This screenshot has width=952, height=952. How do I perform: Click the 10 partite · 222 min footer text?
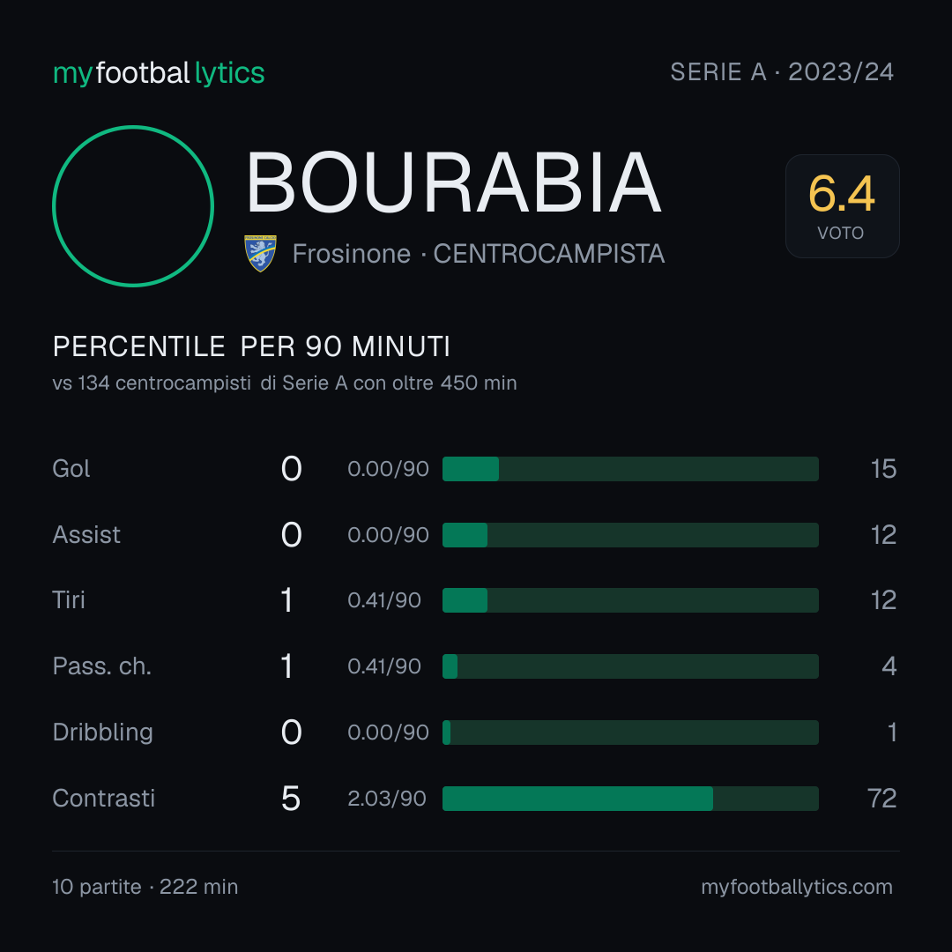click(x=145, y=887)
